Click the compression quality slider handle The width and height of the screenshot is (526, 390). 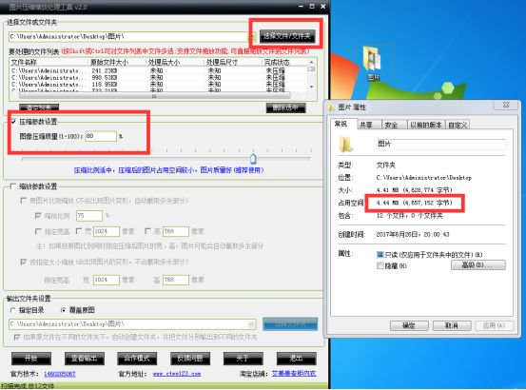coord(253,159)
